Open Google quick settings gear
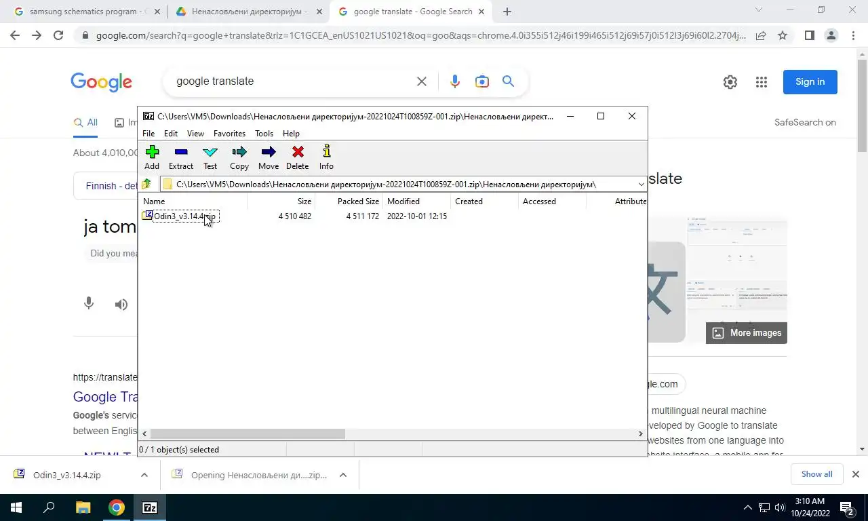Screen dimensions: 868x521 (730, 82)
